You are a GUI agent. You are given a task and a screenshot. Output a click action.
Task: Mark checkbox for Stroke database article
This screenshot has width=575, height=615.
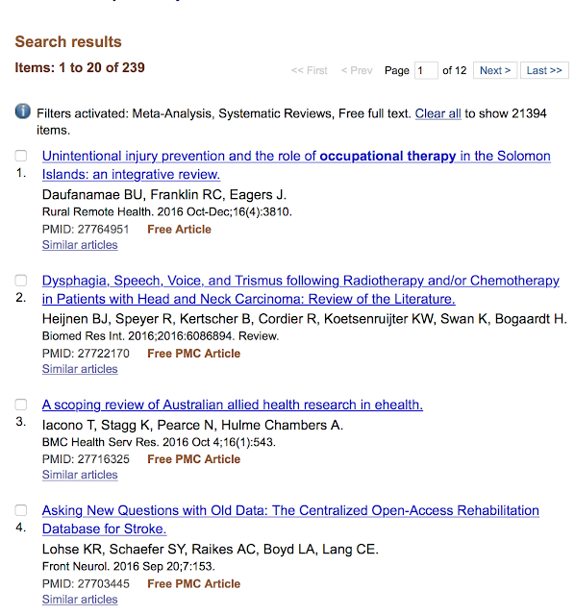click(21, 510)
